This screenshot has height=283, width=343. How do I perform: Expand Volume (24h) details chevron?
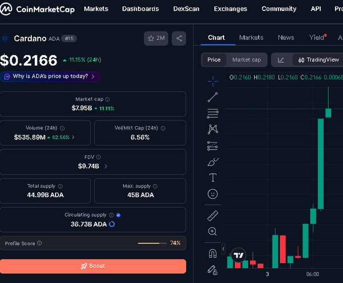73,137
